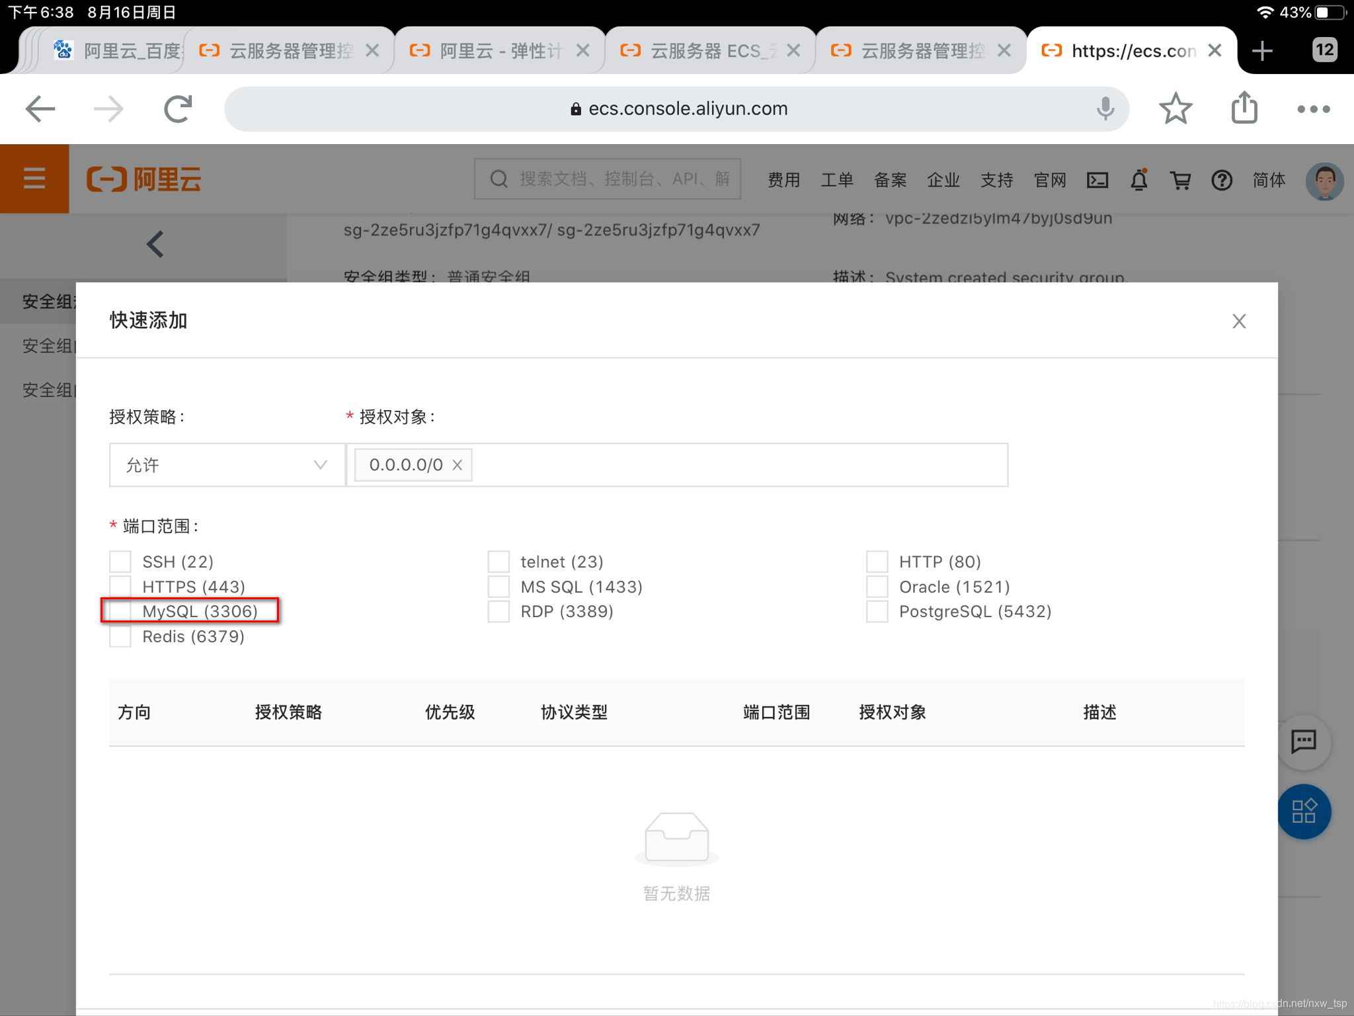Click the 优先级 column header
The height and width of the screenshot is (1016, 1354).
click(x=450, y=712)
